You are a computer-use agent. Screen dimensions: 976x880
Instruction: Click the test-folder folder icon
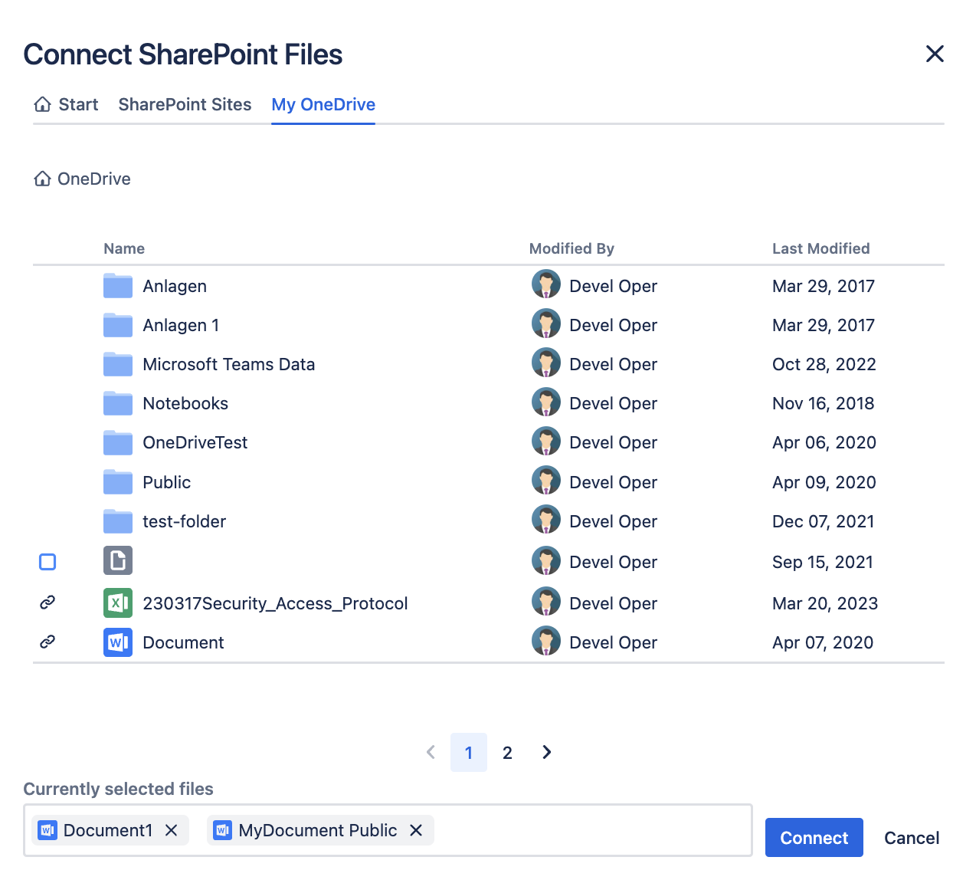(117, 521)
